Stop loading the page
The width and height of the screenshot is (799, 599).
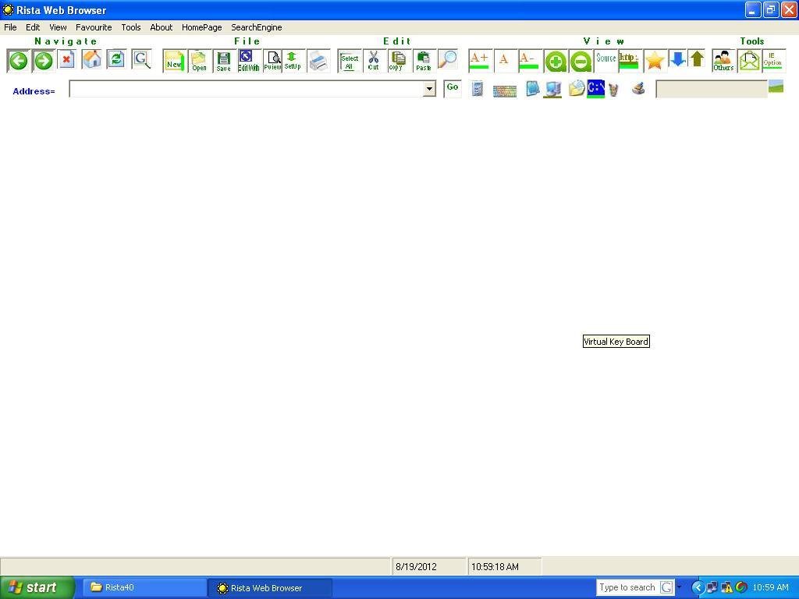tap(66, 60)
